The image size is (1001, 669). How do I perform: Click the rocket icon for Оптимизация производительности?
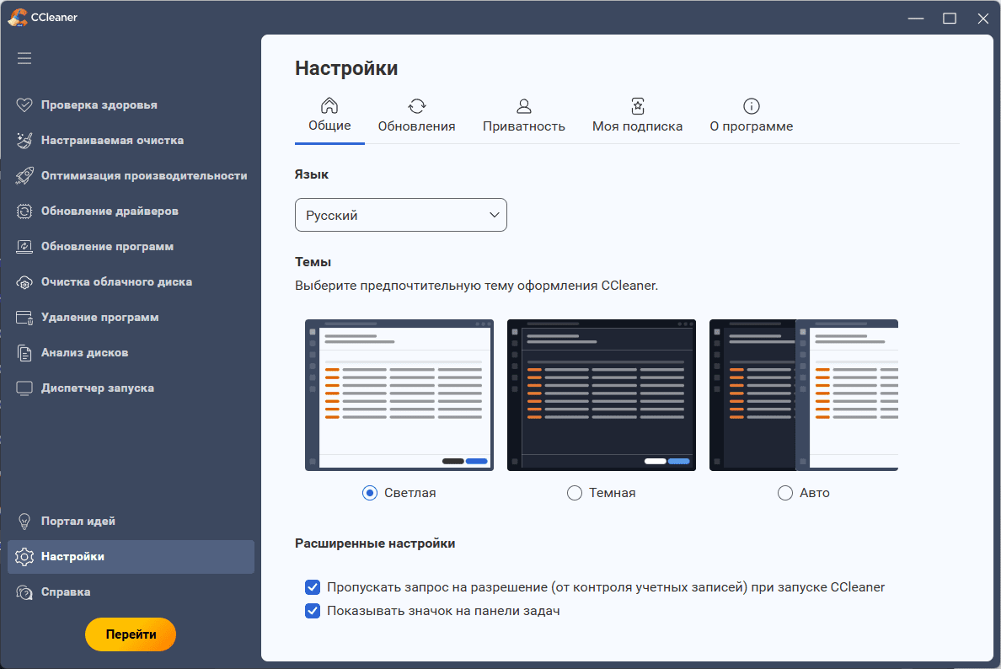24,175
